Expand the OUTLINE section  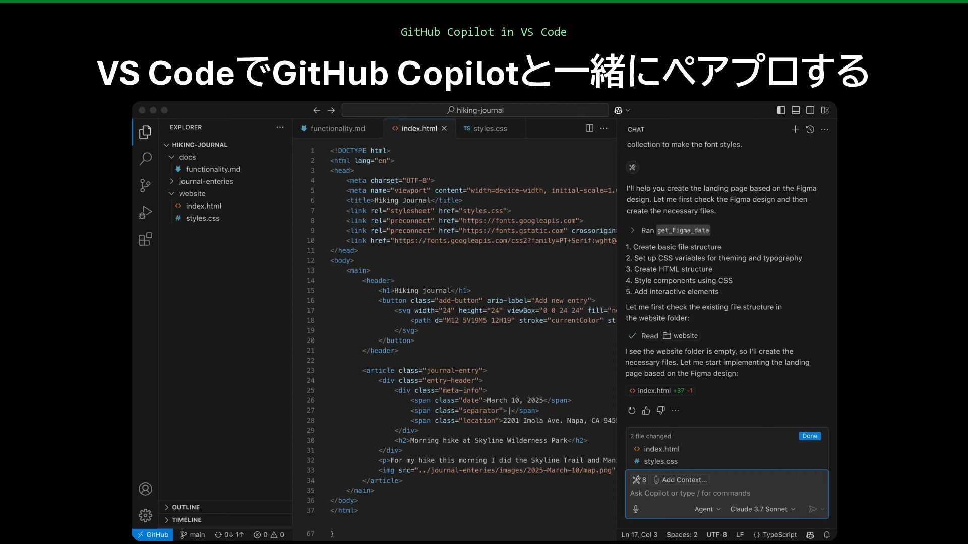pos(186,507)
